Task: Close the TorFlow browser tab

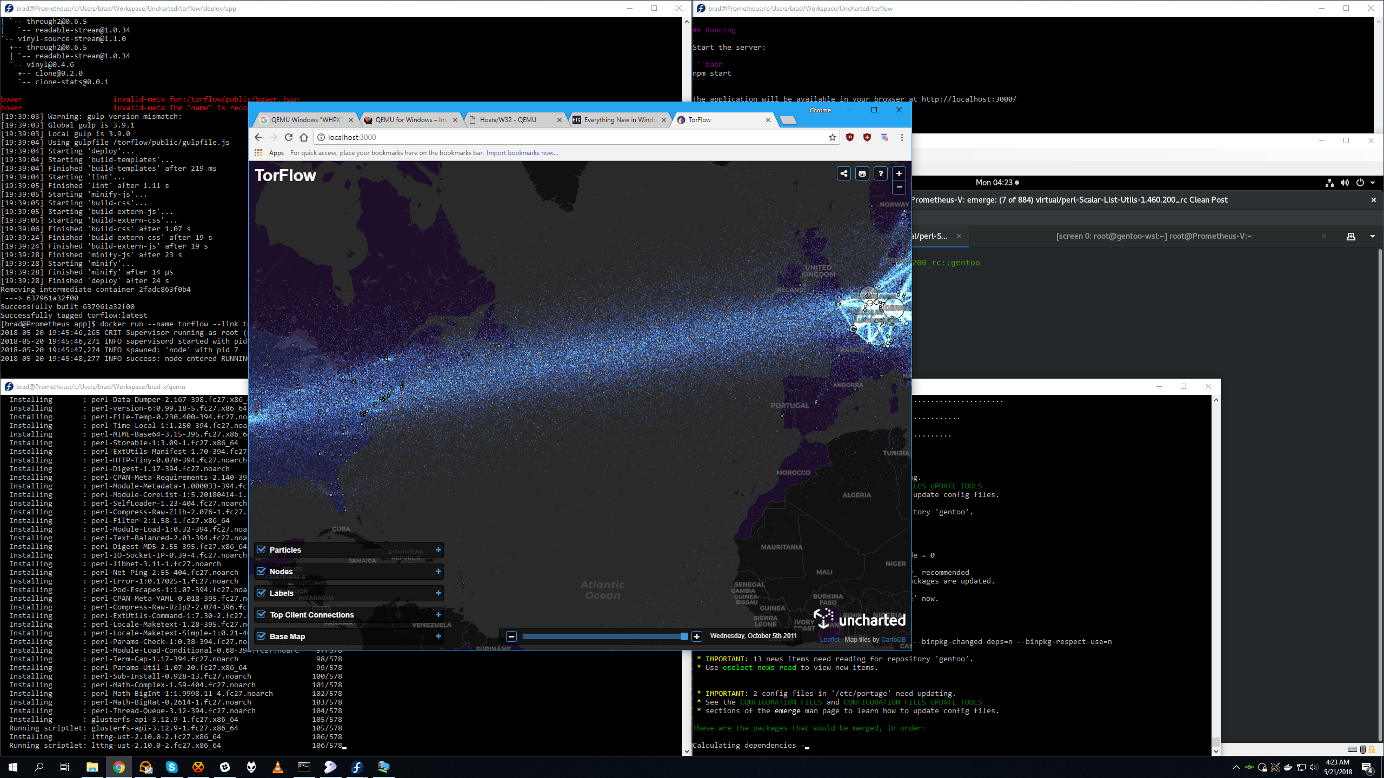Action: pos(768,120)
